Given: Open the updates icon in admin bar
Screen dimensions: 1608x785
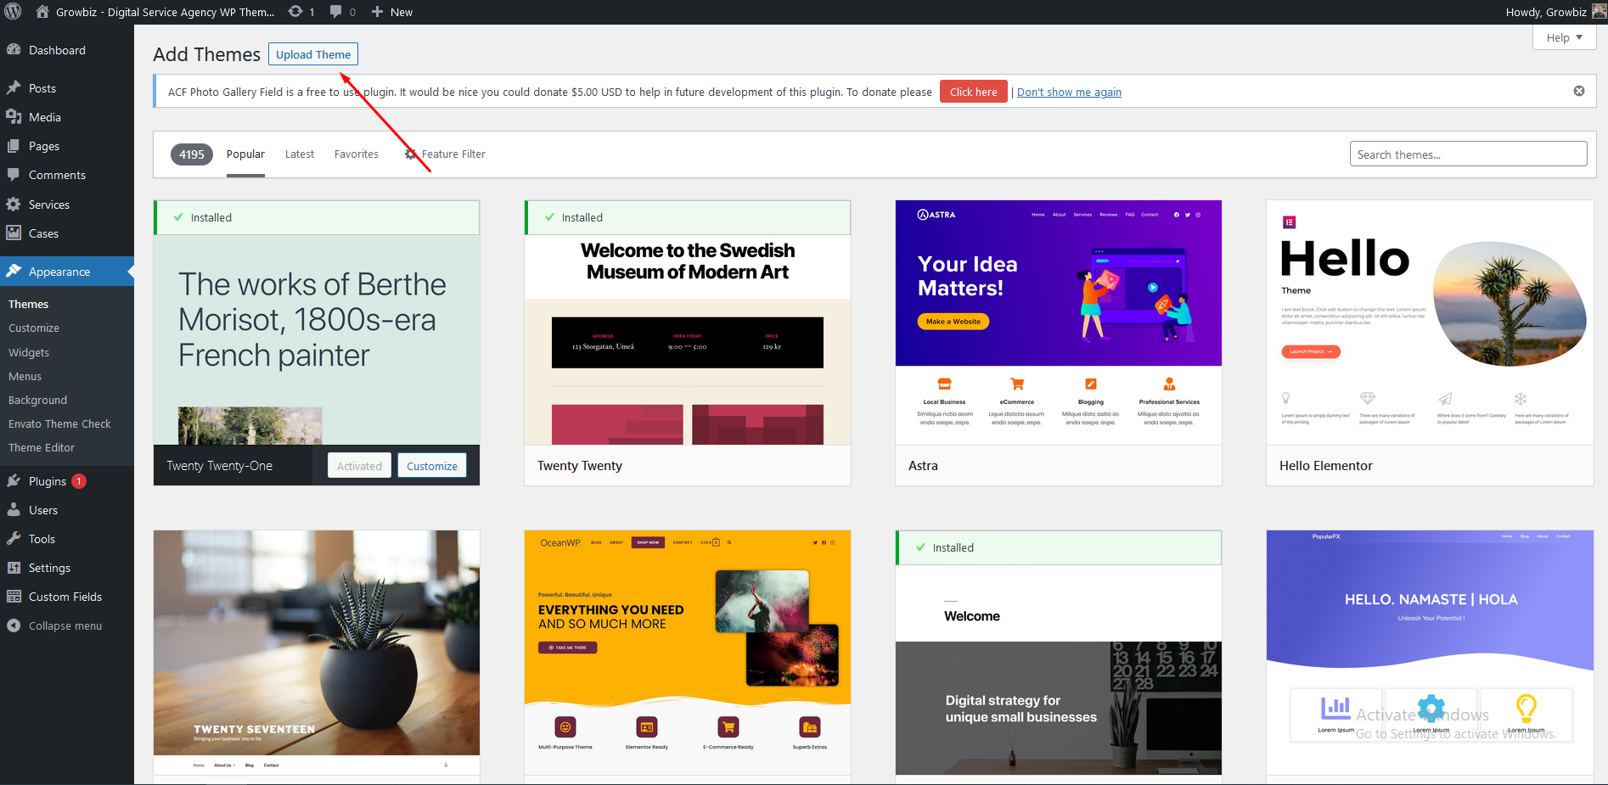Looking at the screenshot, I should (295, 12).
